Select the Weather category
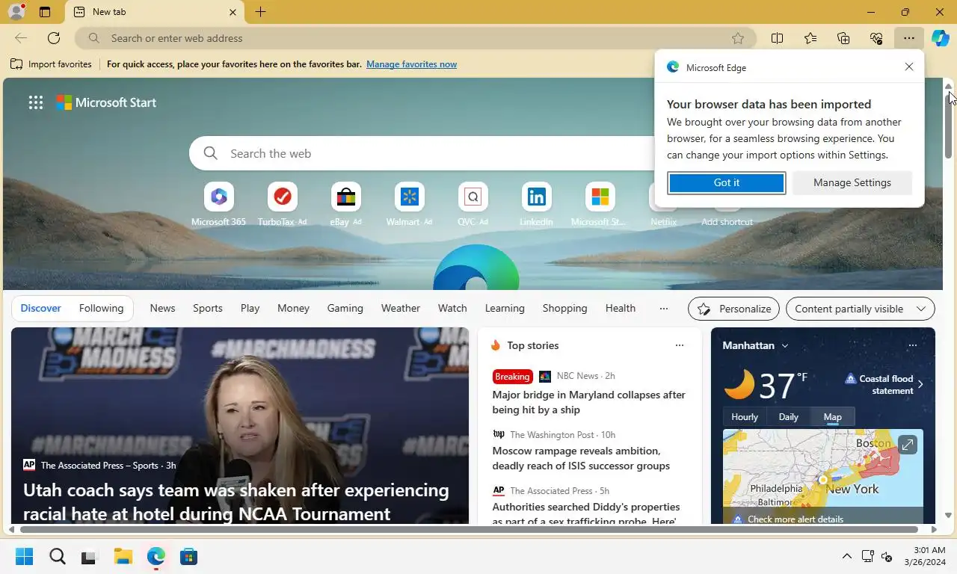Image resolution: width=957 pixels, height=574 pixels. click(x=401, y=308)
